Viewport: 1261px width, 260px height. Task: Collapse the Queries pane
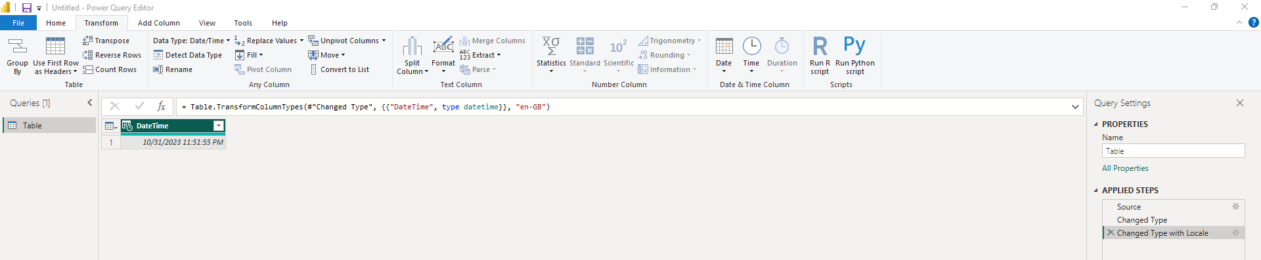click(90, 103)
